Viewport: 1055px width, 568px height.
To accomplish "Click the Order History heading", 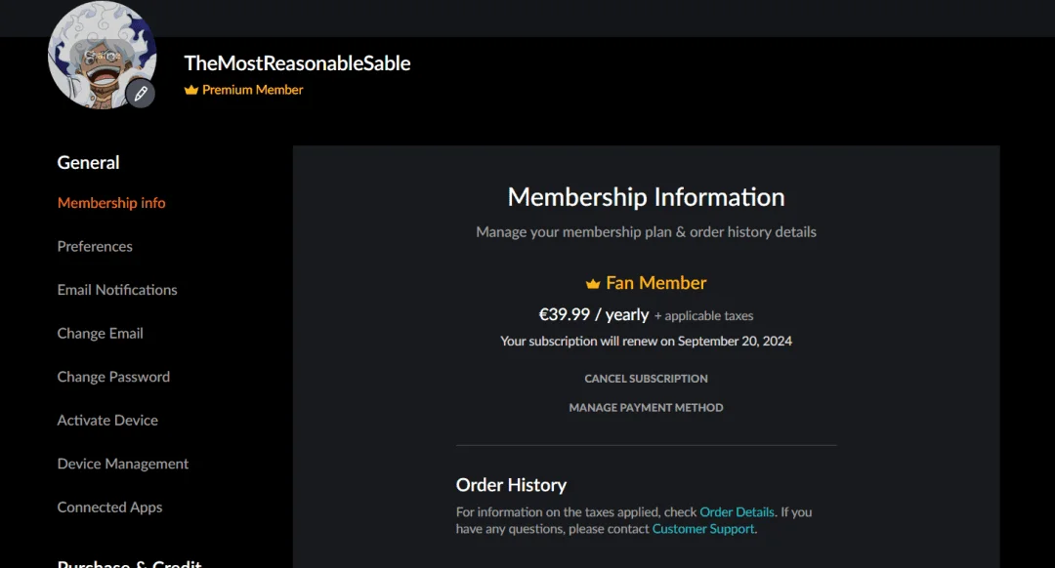I will point(511,485).
